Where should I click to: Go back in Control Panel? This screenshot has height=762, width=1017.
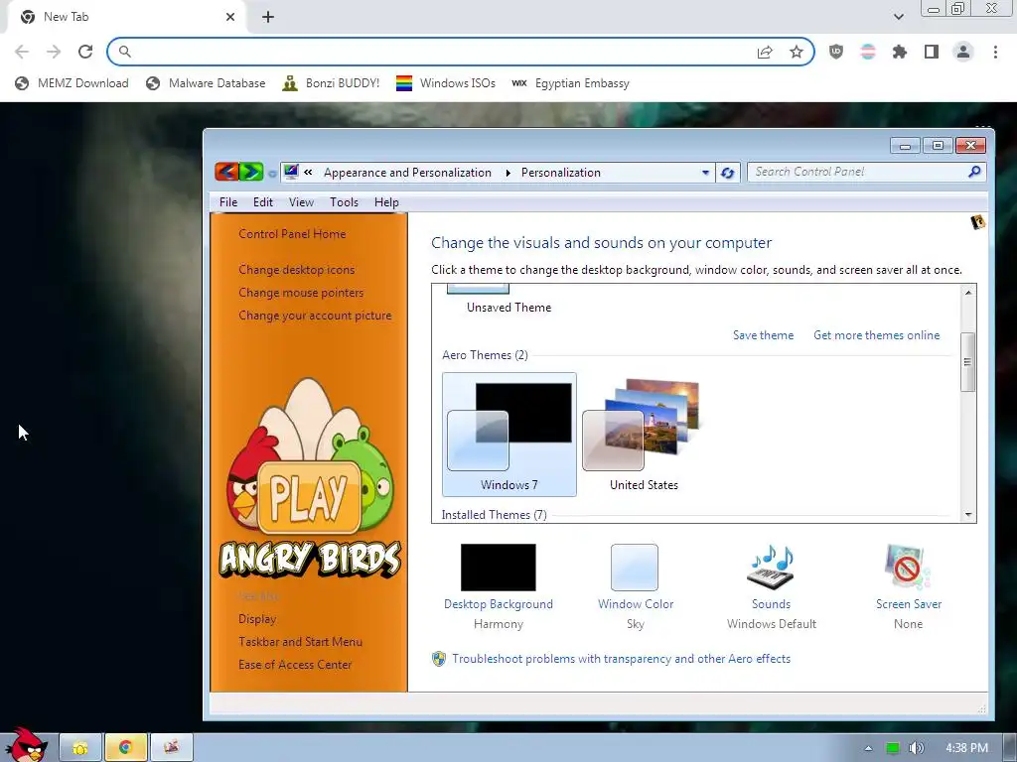point(226,172)
